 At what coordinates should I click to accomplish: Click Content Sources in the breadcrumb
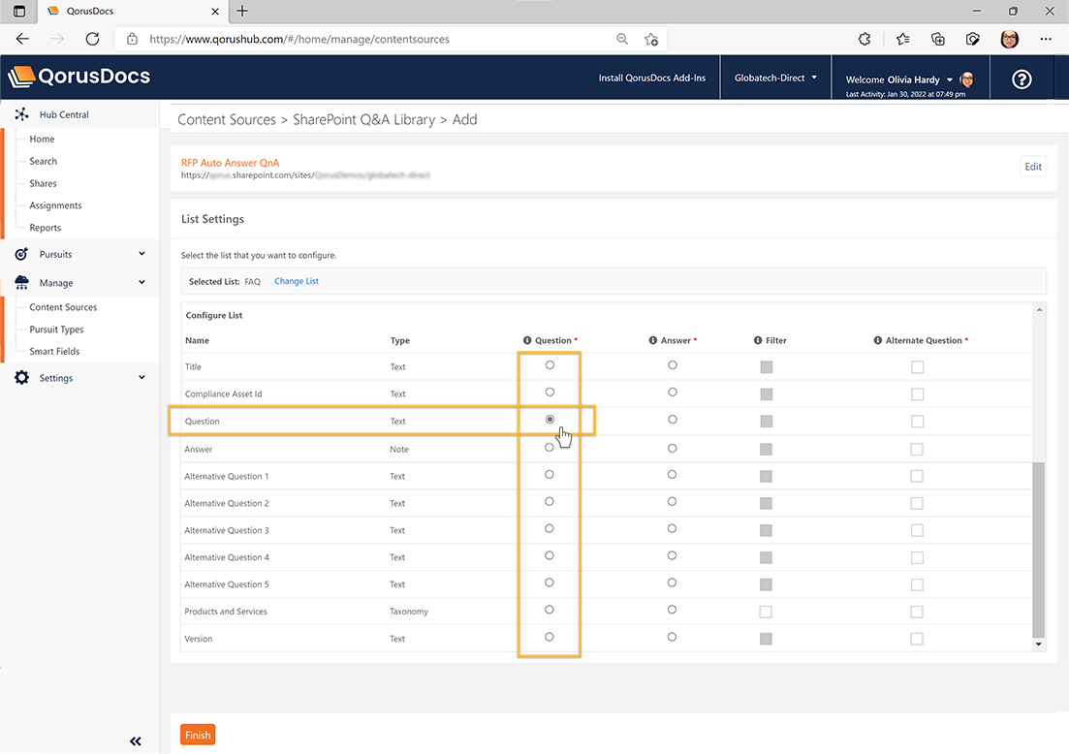[x=227, y=120]
